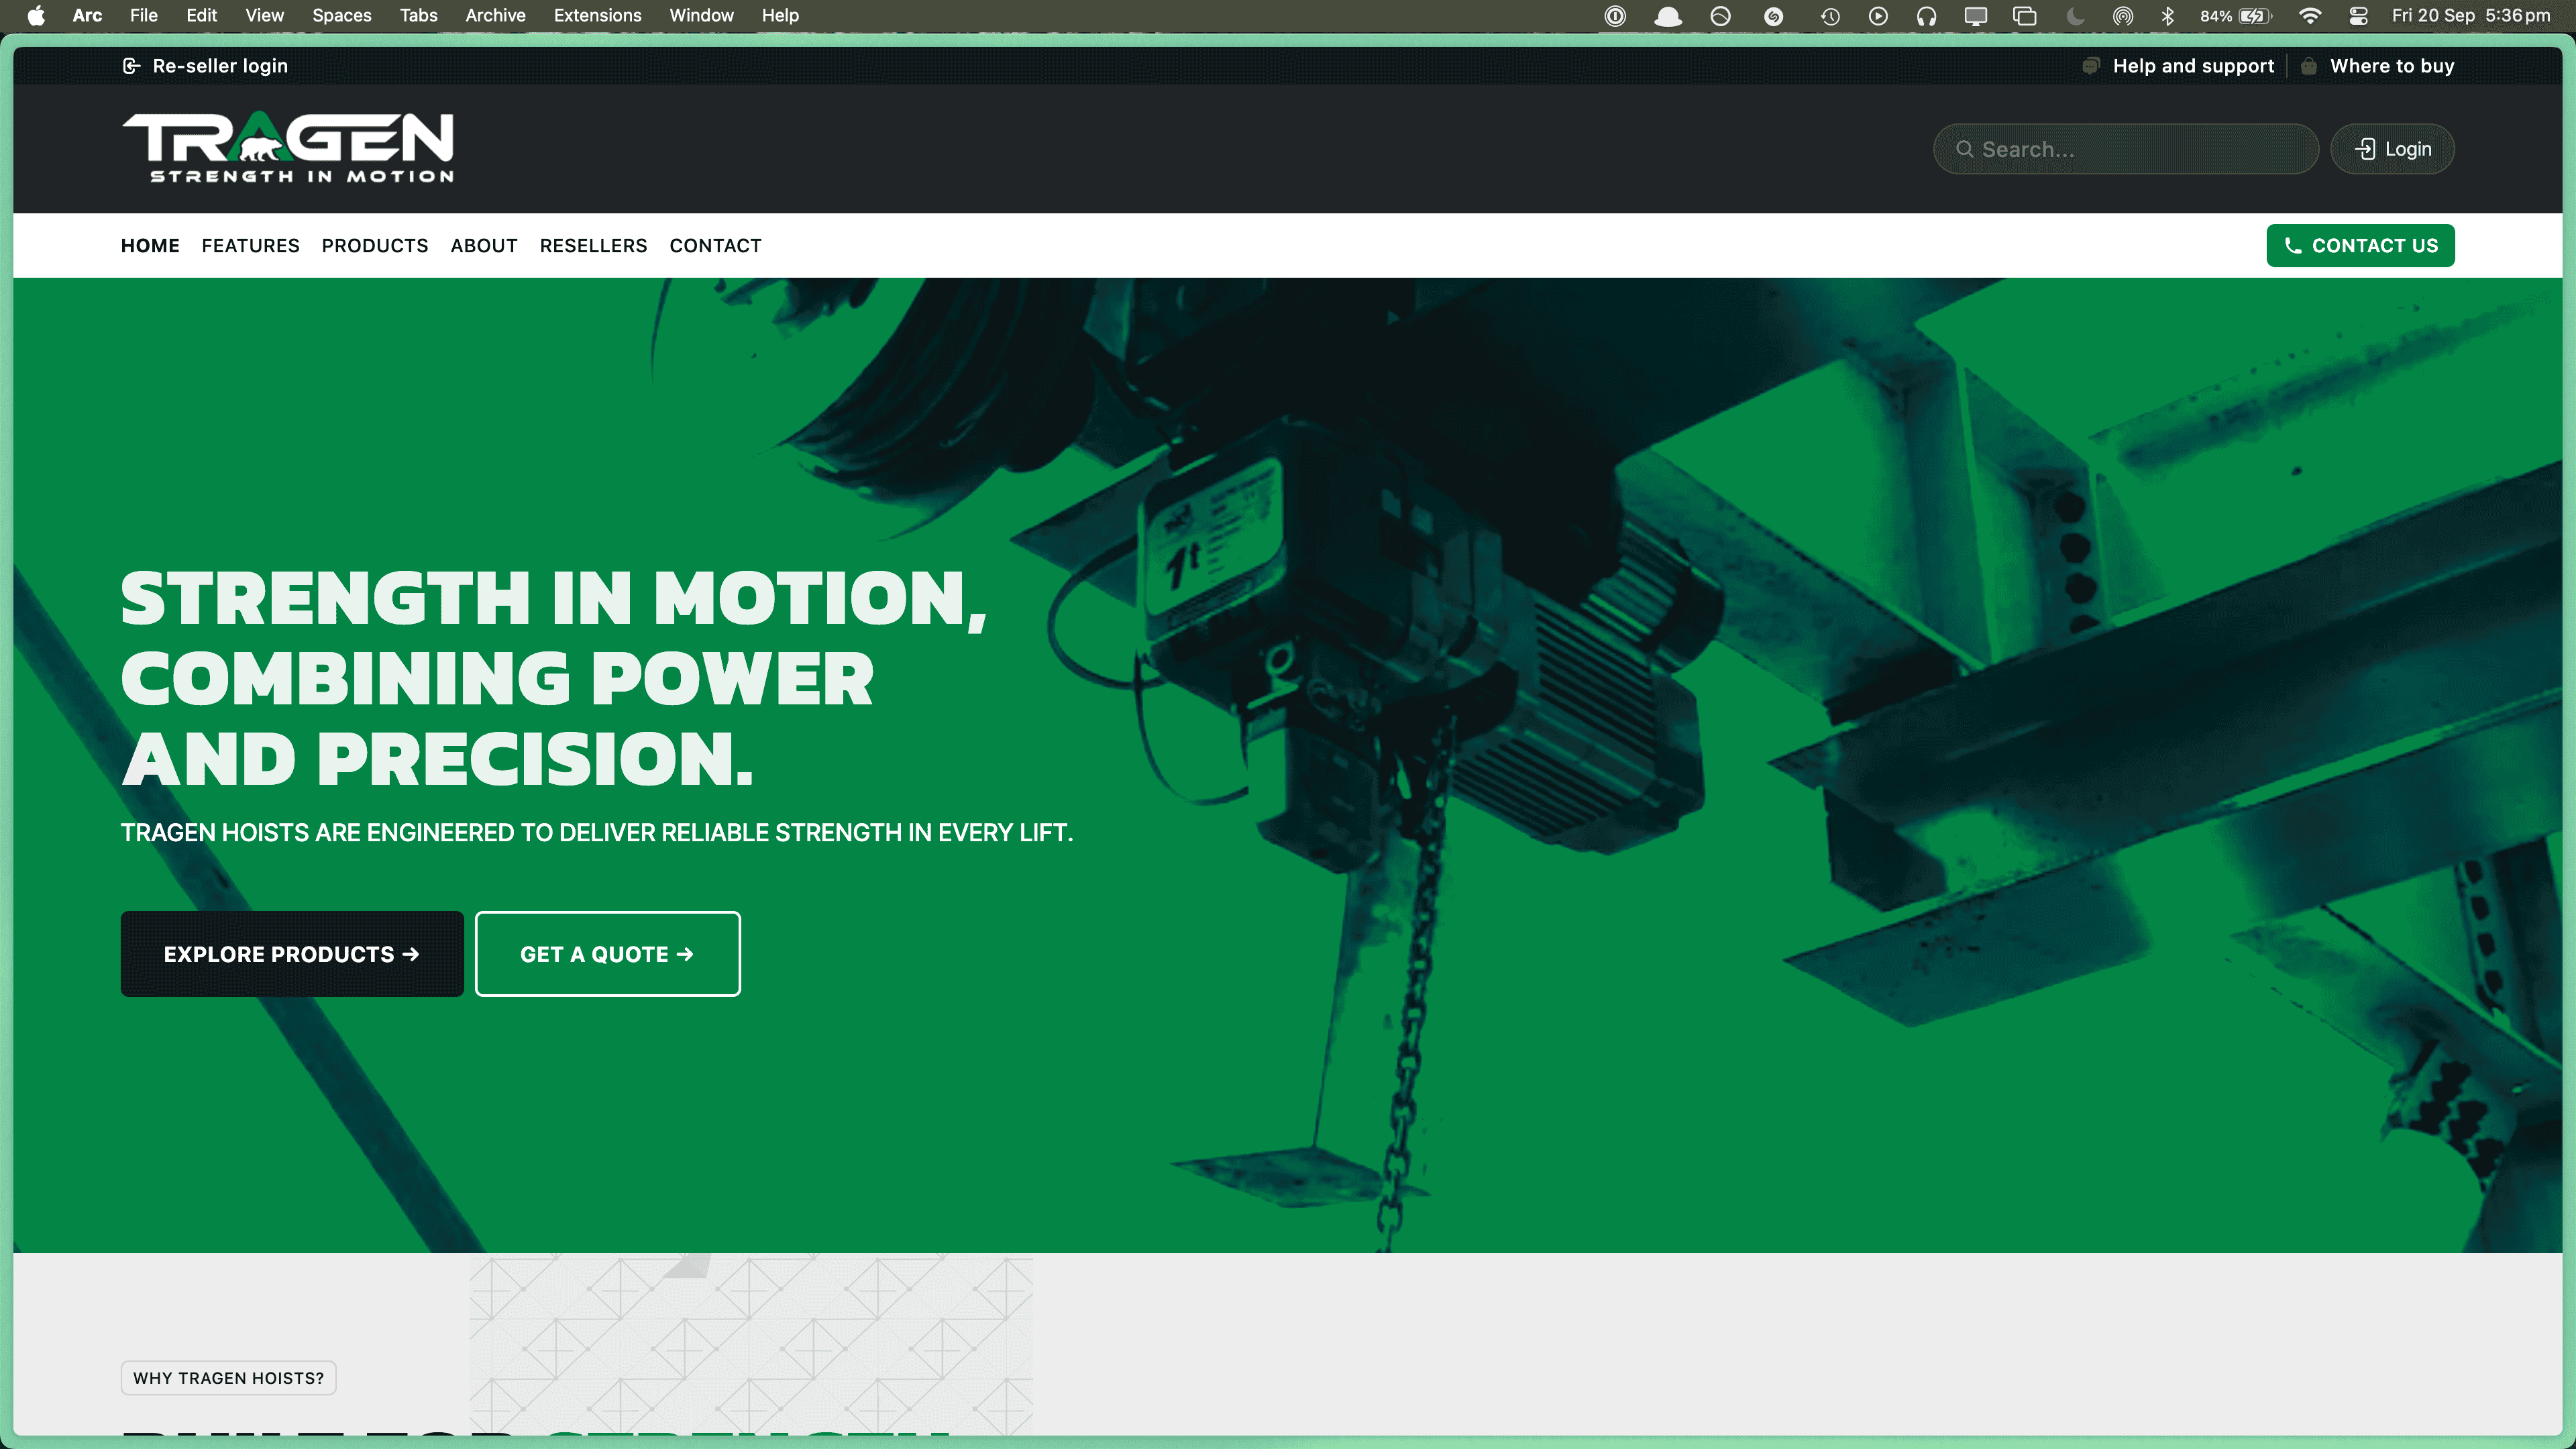The width and height of the screenshot is (2576, 1449).
Task: Click the Help and support chat icon
Action: click(2090, 66)
